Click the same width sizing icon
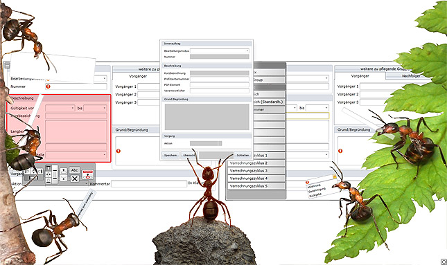447x265 pixels. [x=33, y=178]
